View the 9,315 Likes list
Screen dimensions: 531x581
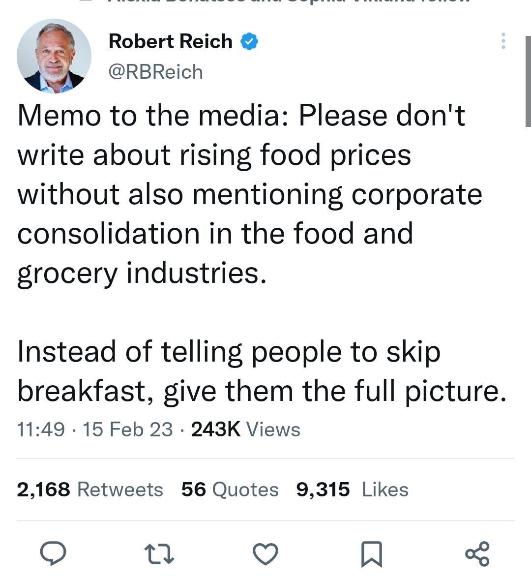pos(351,489)
